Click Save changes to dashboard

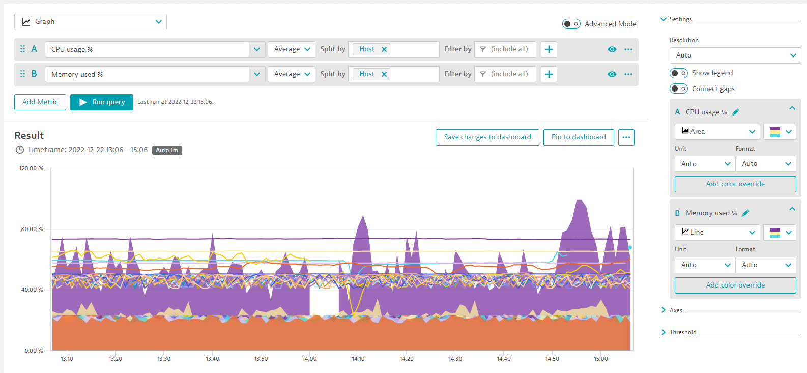point(487,137)
